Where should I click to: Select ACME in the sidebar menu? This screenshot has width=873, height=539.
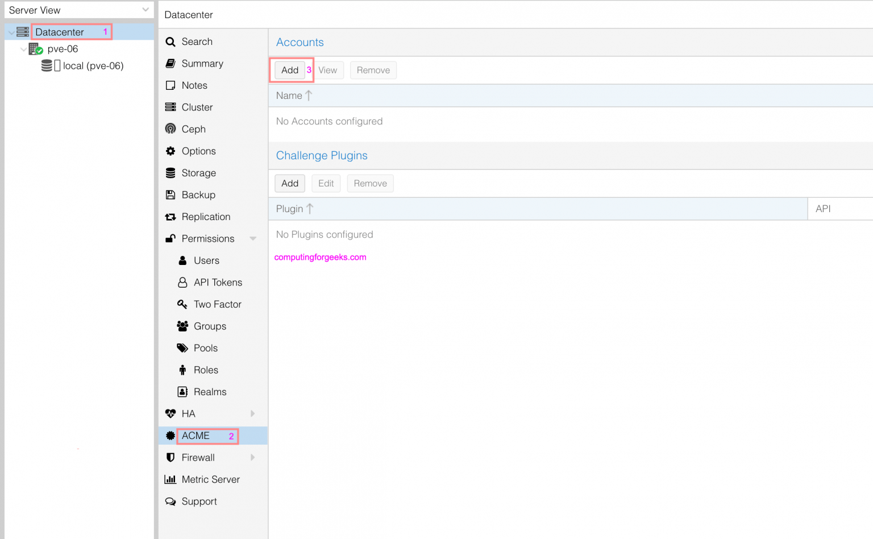196,436
